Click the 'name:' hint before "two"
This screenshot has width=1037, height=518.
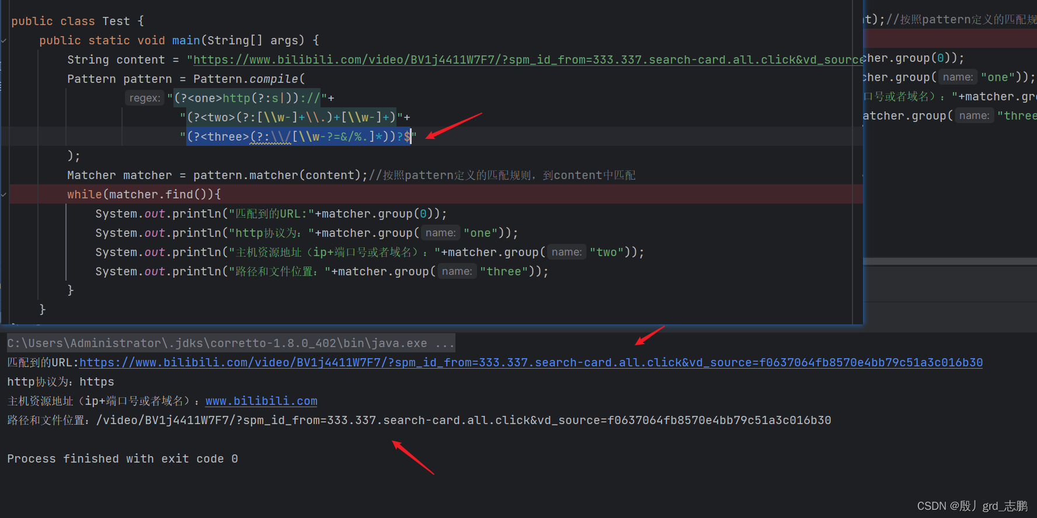(x=567, y=252)
